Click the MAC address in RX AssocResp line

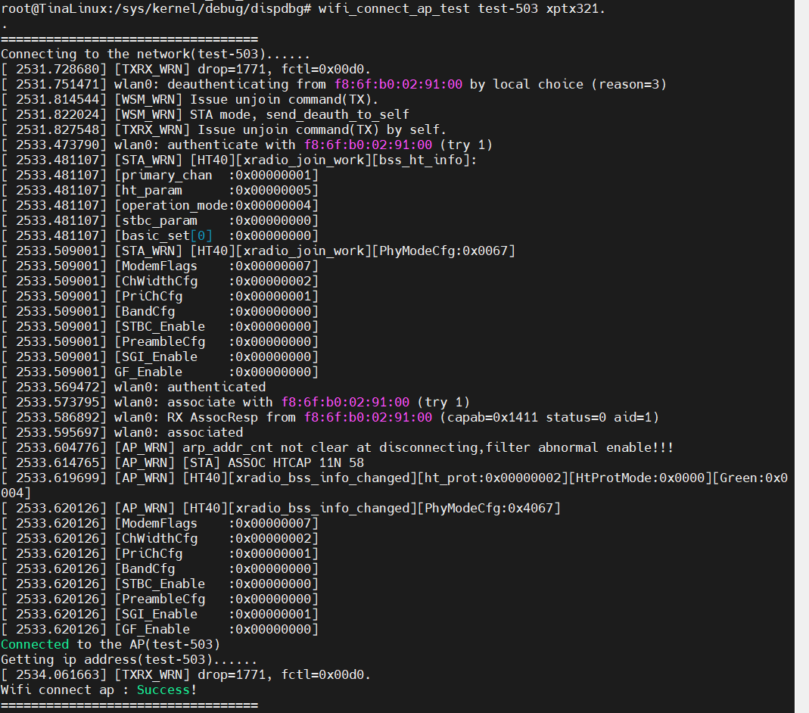[368, 417]
